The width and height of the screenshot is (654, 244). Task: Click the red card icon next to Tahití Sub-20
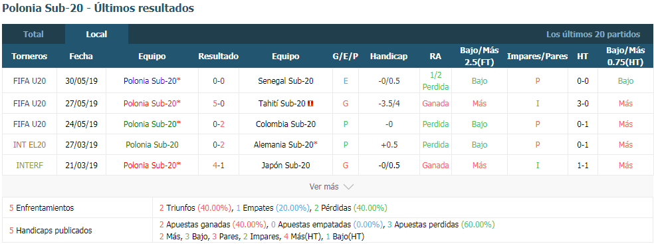tap(310, 104)
